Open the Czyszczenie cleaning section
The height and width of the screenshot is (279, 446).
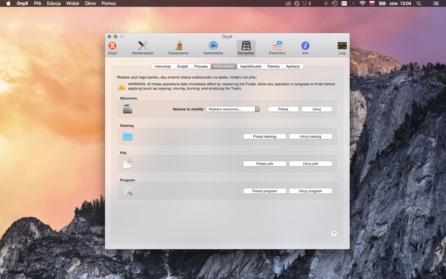pos(178,48)
